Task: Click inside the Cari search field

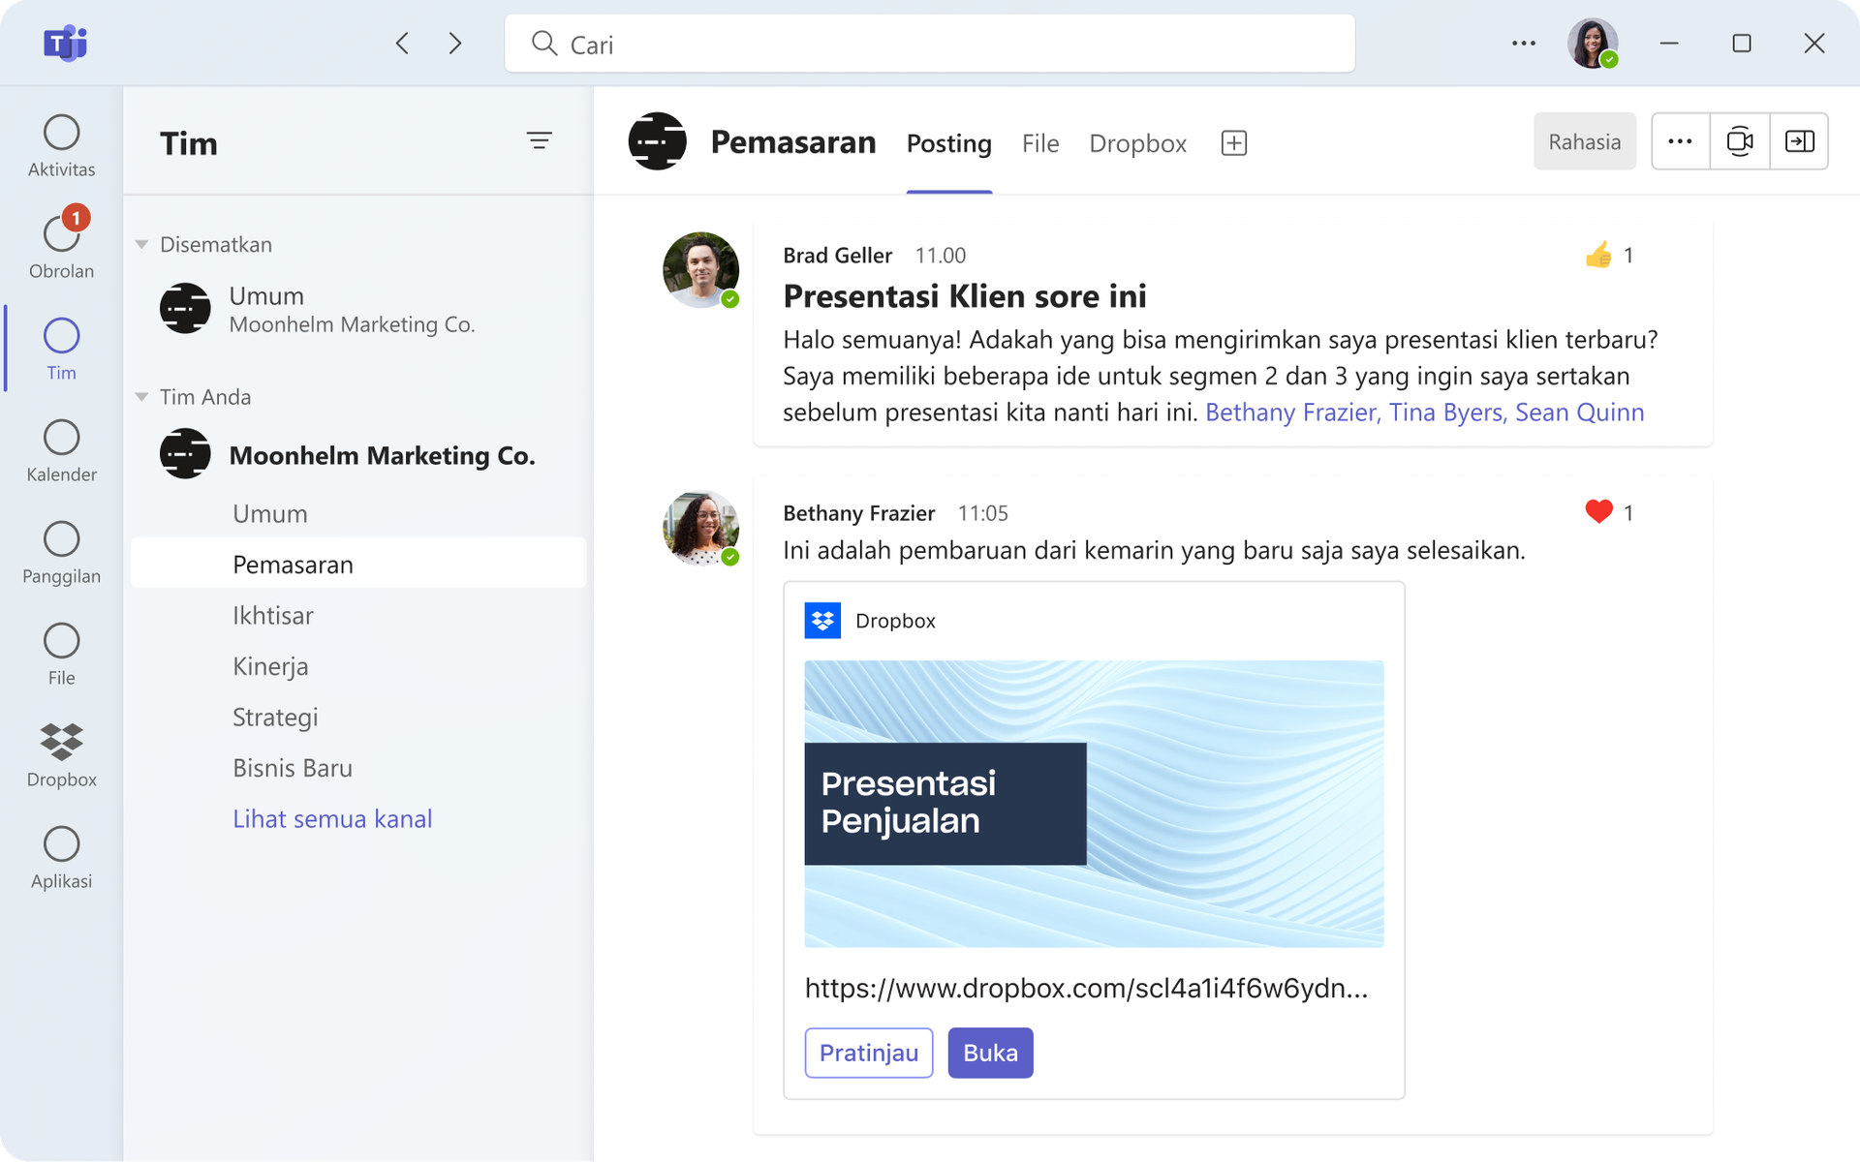Action: 928,44
